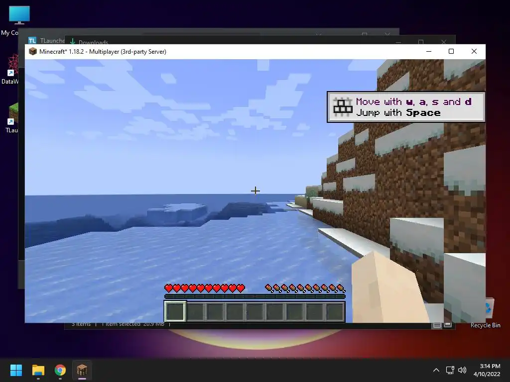The image size is (510, 382).
Task: Click the Minecraft crafting table title bar icon
Action: coord(33,51)
